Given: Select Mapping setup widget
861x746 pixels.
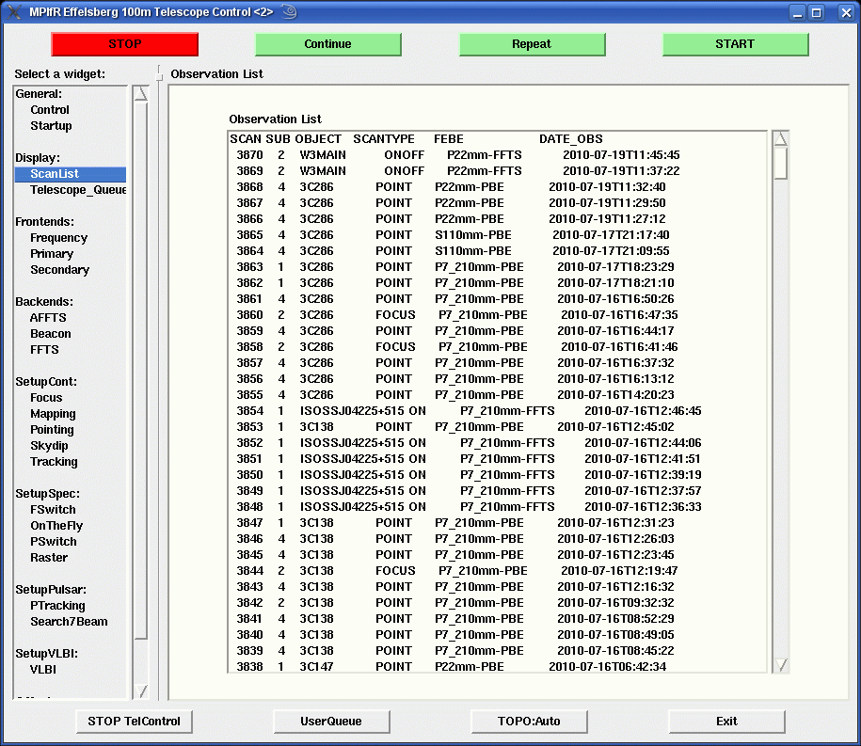Looking at the screenshot, I should tap(54, 413).
